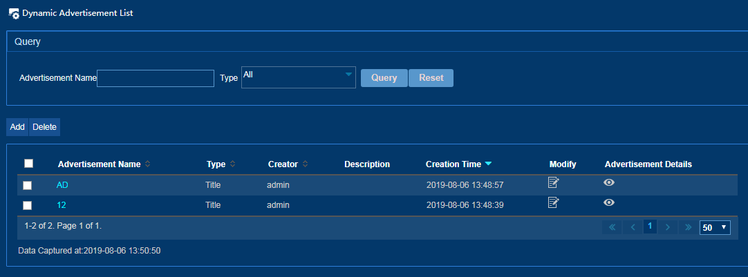Click the Advertisement Details column header
The image size is (748, 277).
[648, 164]
